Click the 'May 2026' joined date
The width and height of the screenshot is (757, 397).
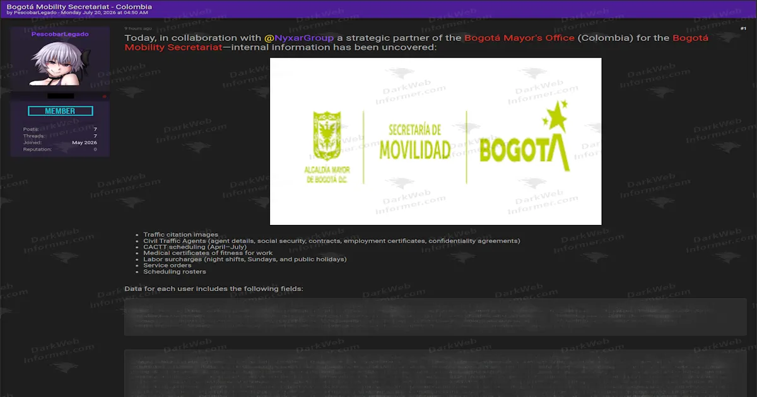(x=85, y=142)
